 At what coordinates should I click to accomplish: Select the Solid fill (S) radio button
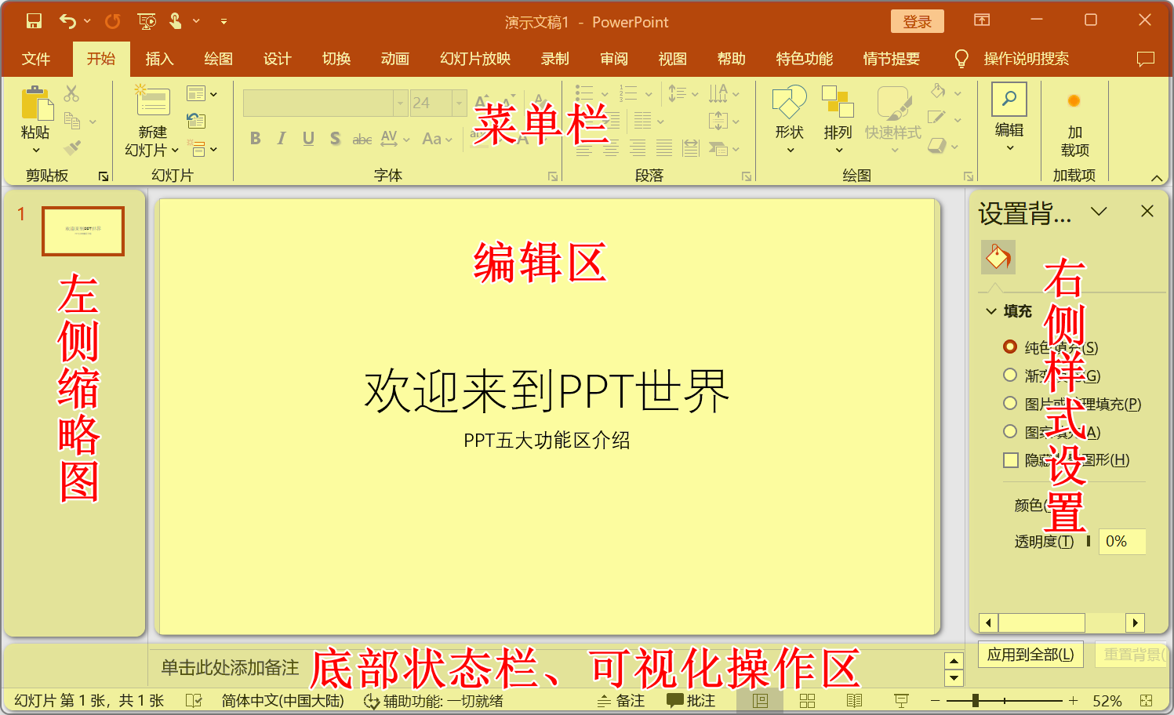1010,347
